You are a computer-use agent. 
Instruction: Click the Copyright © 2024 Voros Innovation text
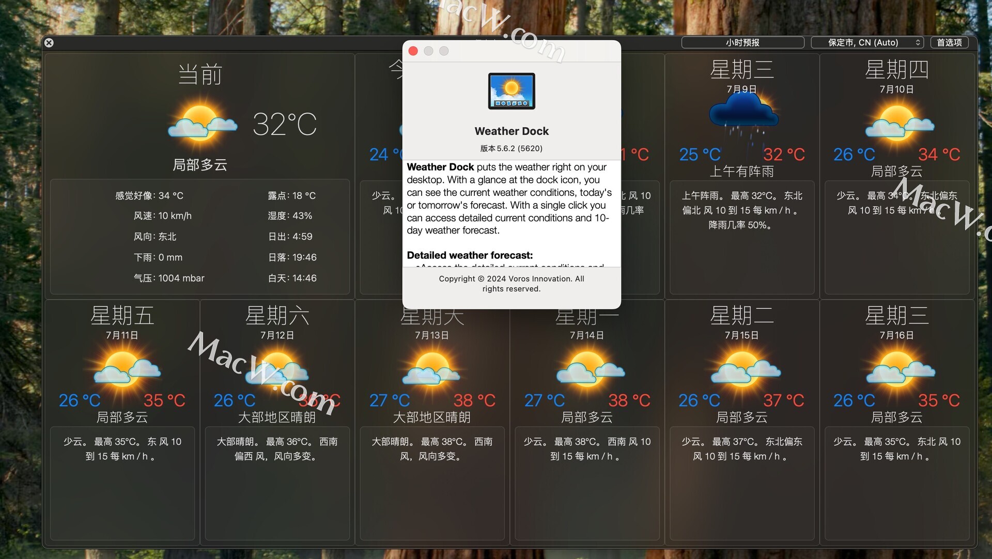coord(512,283)
